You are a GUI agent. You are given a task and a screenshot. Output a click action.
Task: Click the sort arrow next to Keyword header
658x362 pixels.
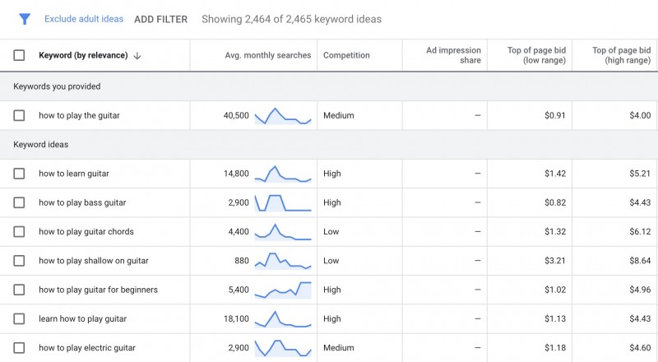coord(137,56)
